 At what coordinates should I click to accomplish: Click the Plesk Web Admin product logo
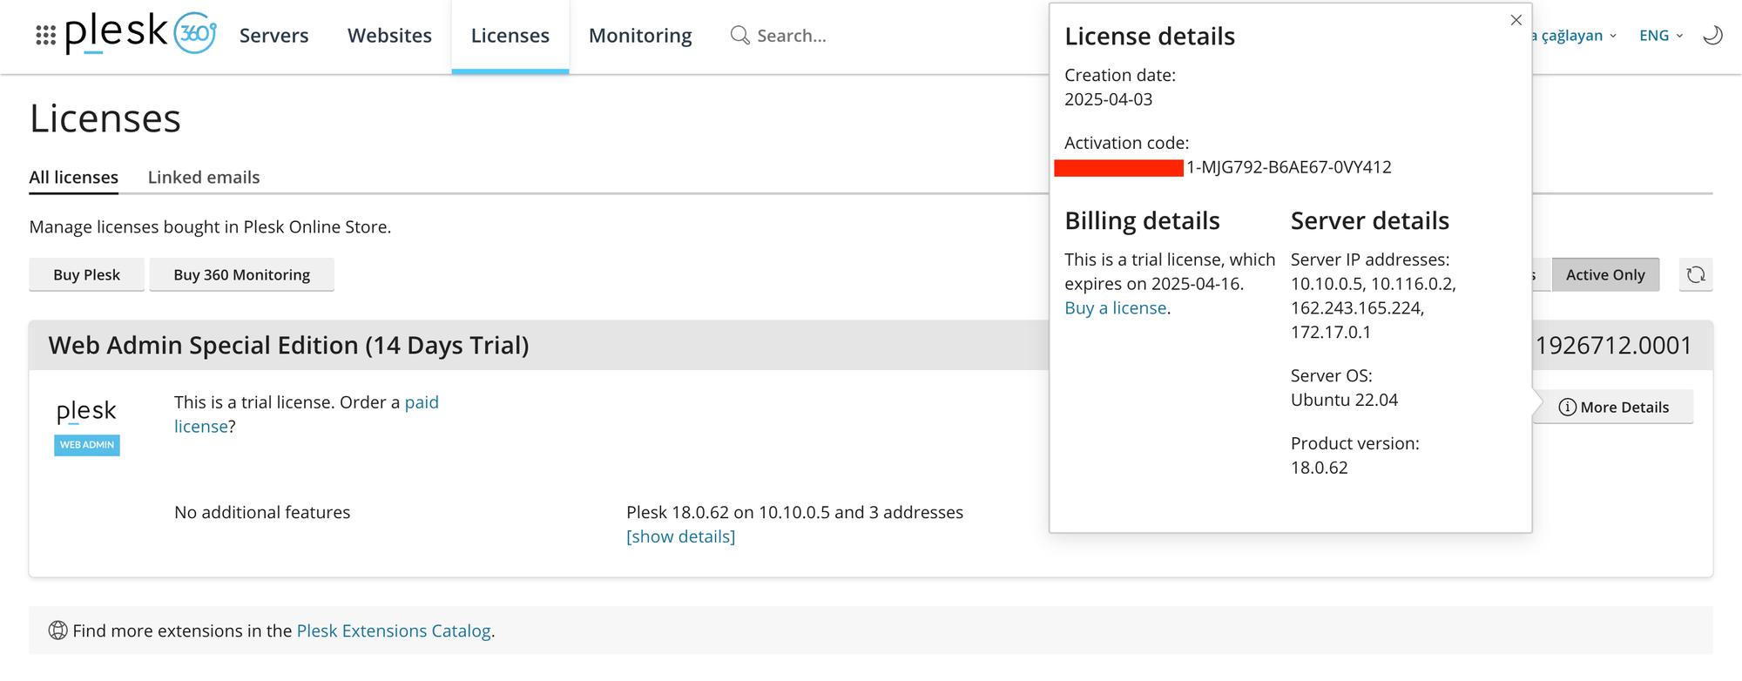coord(87,427)
